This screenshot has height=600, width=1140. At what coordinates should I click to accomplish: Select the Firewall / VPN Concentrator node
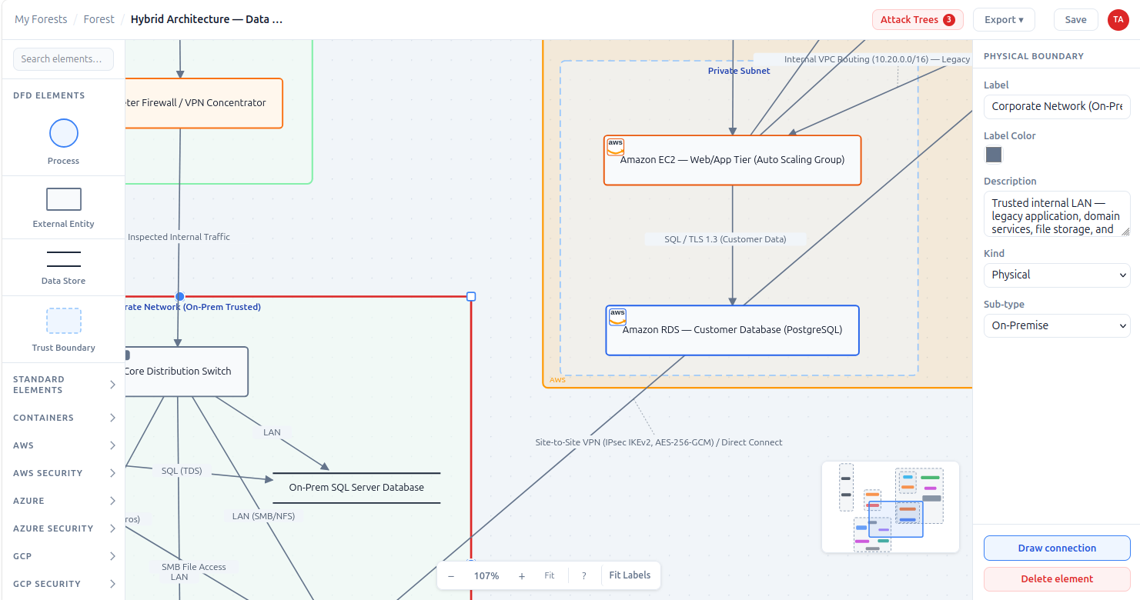pyautogui.click(x=203, y=103)
